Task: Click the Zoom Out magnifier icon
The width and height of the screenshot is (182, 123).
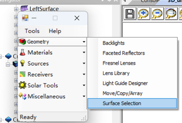Action: (x=157, y=14)
